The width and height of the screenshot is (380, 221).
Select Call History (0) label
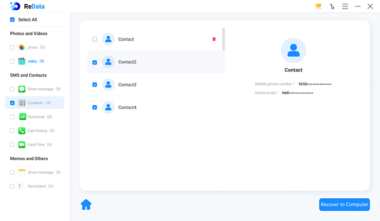(41, 131)
